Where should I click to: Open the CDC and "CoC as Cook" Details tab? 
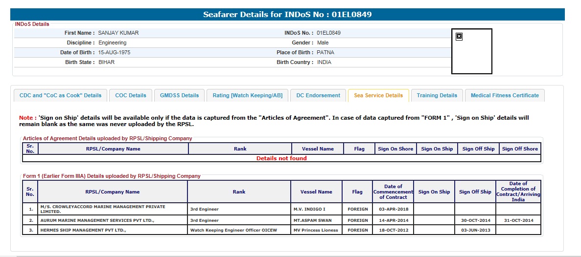61,96
